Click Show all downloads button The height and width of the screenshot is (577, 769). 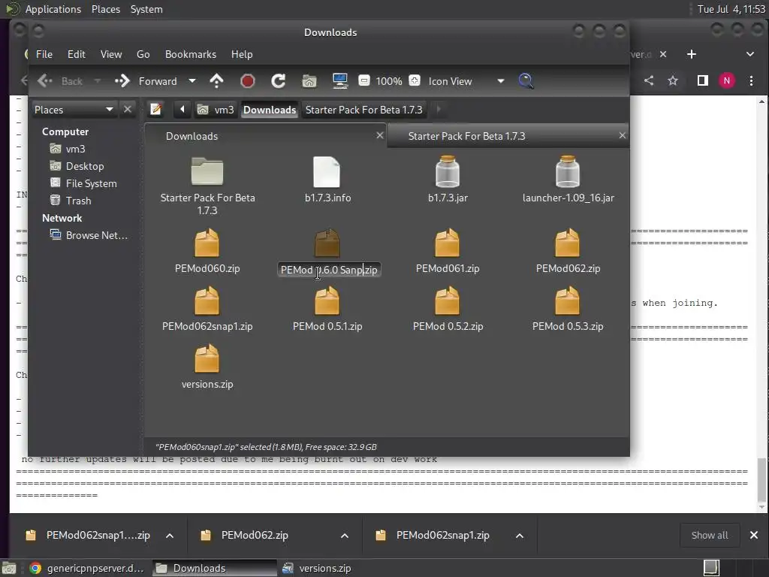(709, 535)
